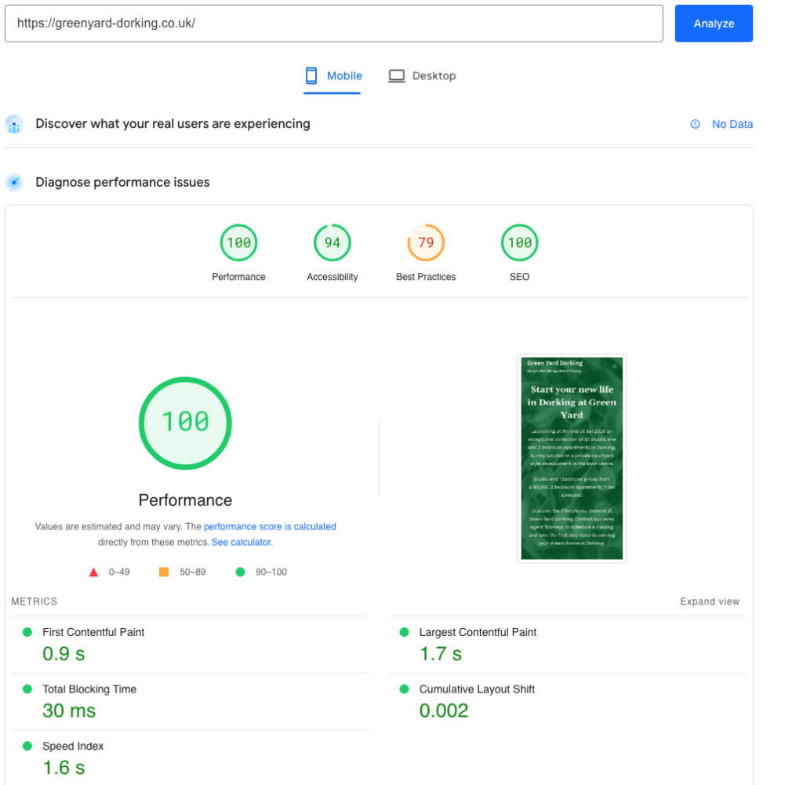This screenshot has height=785, width=803.
Task: Click the desktop monitor icon
Action: [x=397, y=76]
